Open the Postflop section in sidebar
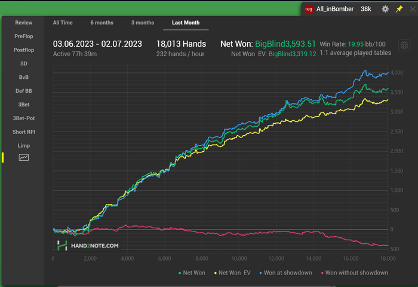Viewport: 418px width, 287px height. [x=24, y=50]
